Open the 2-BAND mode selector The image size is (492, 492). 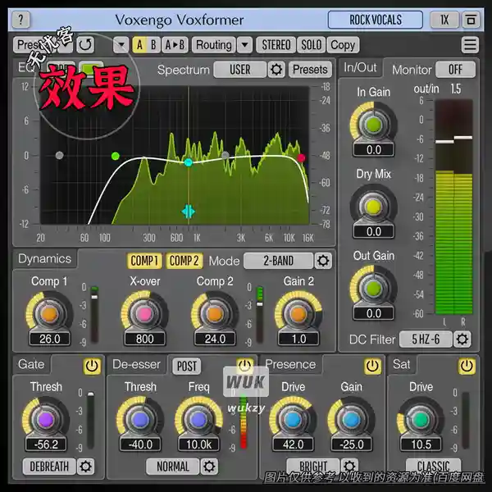point(278,261)
